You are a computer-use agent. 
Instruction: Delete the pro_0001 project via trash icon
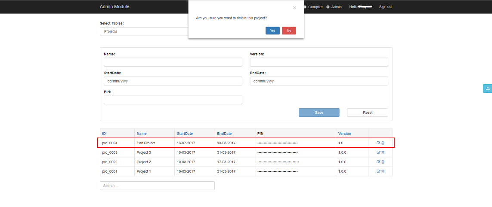click(x=383, y=171)
